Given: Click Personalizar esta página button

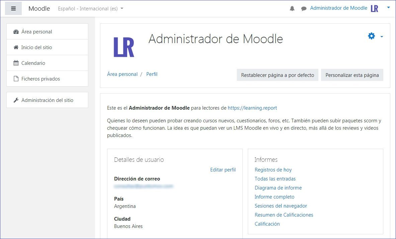Looking at the screenshot, I should (x=352, y=75).
